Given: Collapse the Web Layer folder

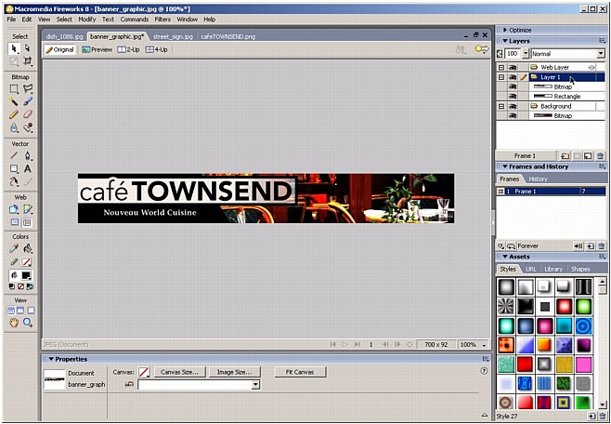Looking at the screenshot, I should (501, 68).
